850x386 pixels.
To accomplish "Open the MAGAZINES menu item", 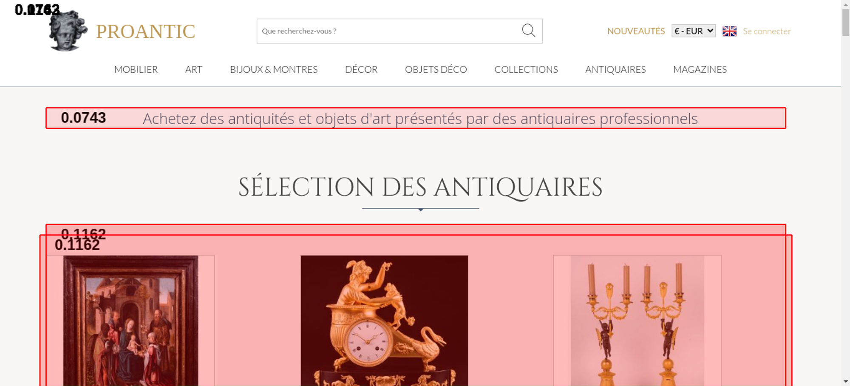I will coord(700,69).
